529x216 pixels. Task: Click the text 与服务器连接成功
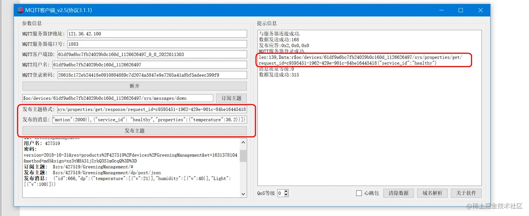pos(280,34)
